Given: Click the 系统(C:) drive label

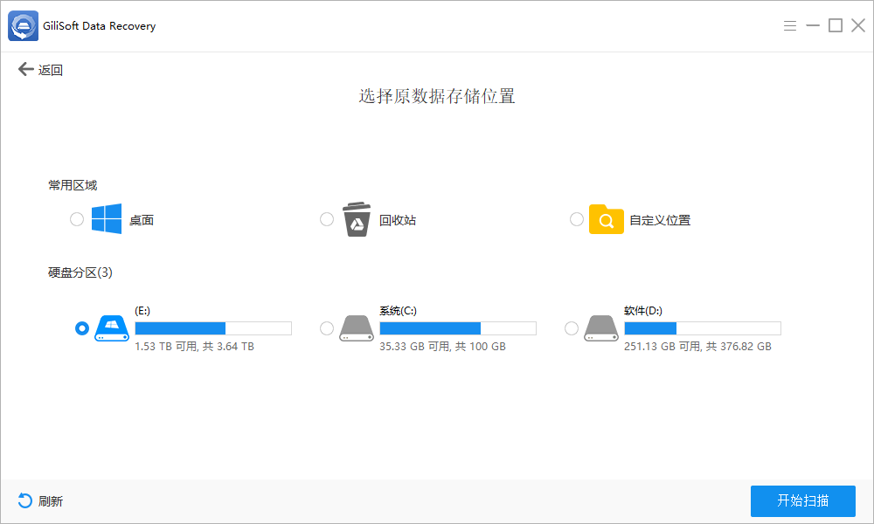Looking at the screenshot, I should click(398, 311).
